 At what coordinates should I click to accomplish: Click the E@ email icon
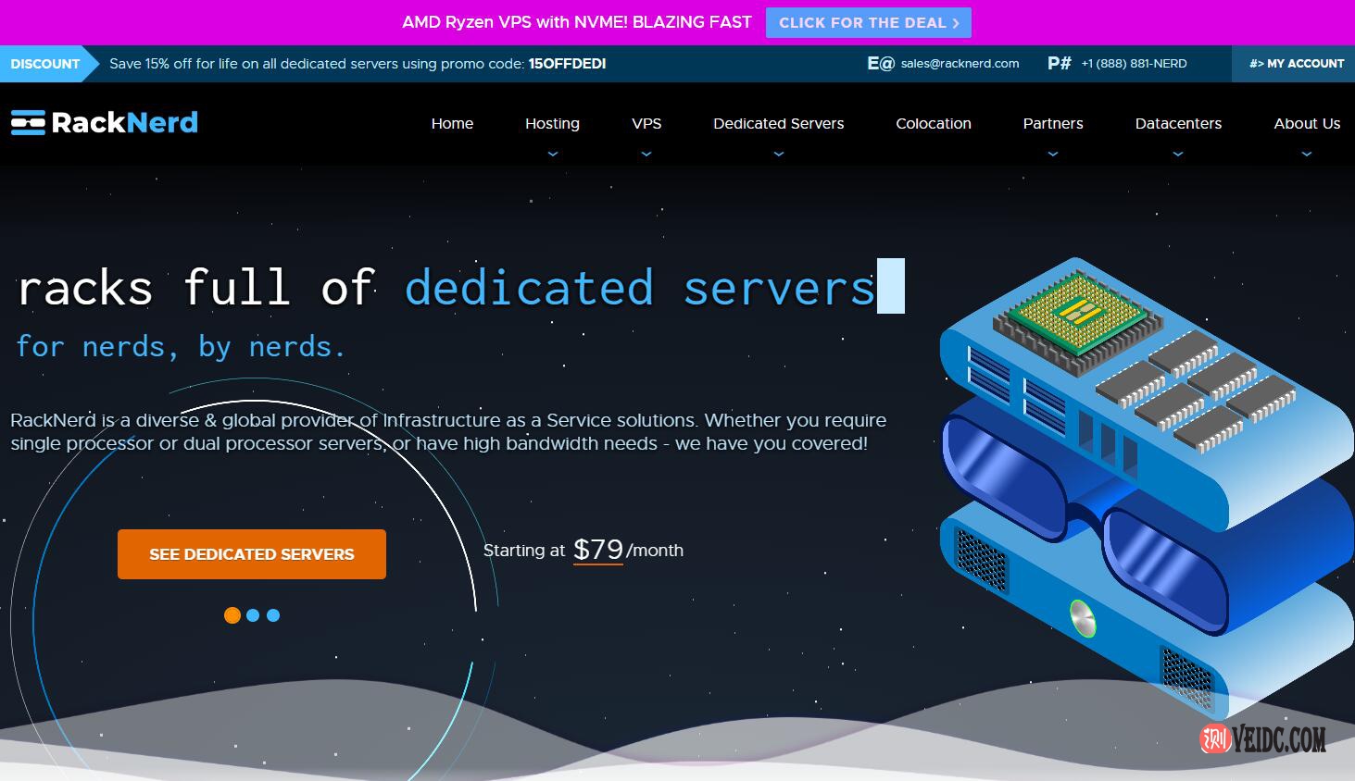point(881,63)
